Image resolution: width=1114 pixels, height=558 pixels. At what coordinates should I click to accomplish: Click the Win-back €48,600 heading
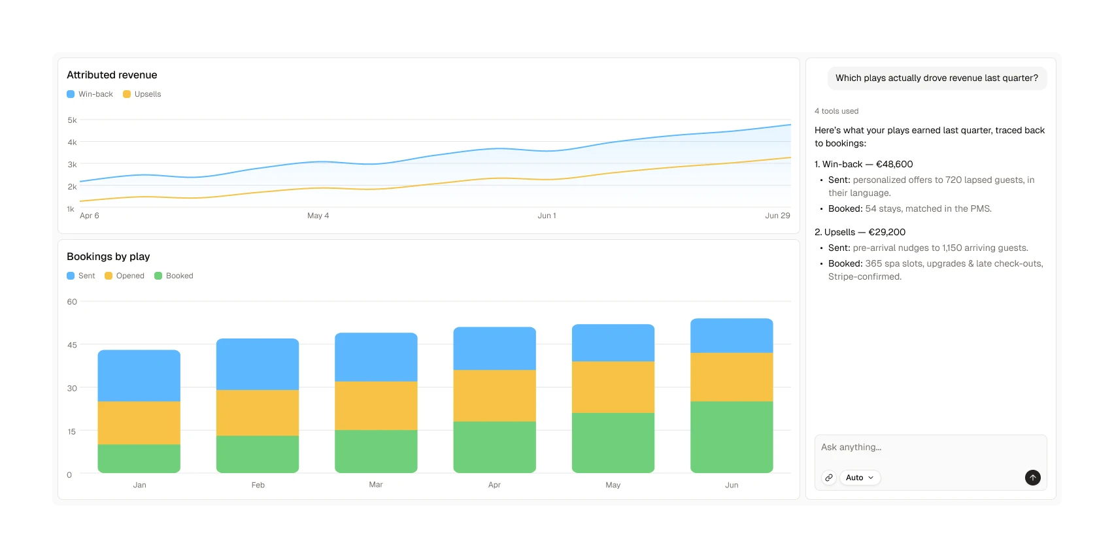pyautogui.click(x=864, y=165)
